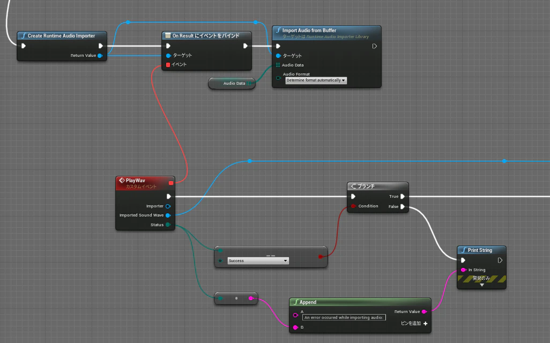Click exec output pin of Create Runtime Audio Importer
Image resolution: width=550 pixels, height=343 pixels.
[101, 46]
